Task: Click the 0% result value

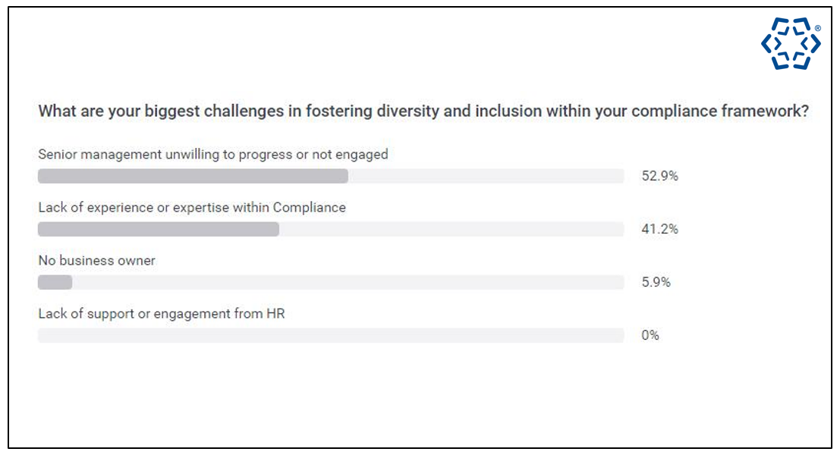Action: coord(650,335)
